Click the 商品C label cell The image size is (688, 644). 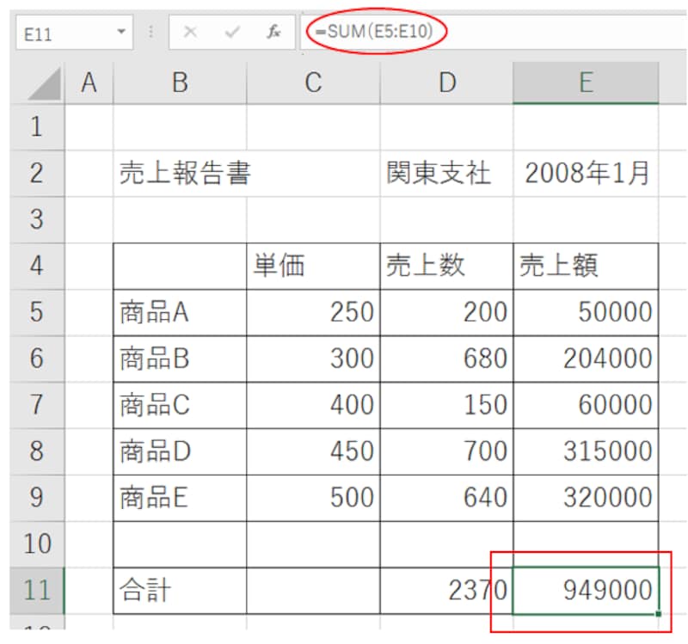point(180,404)
